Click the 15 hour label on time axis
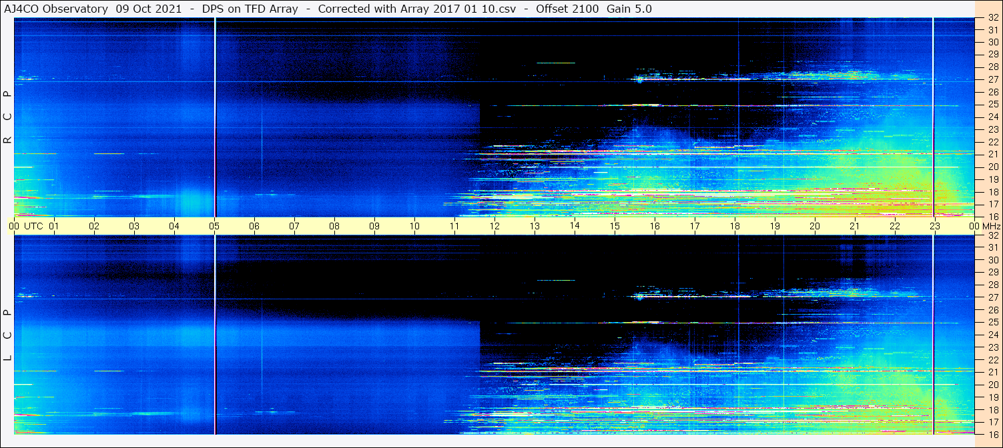Screen dimensions: 1003x448 [x=615, y=226]
